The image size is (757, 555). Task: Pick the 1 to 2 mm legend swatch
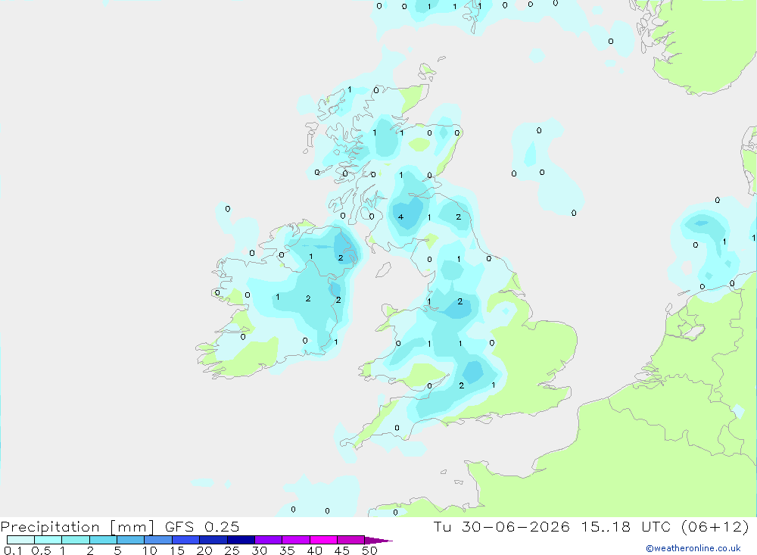tap(76, 540)
